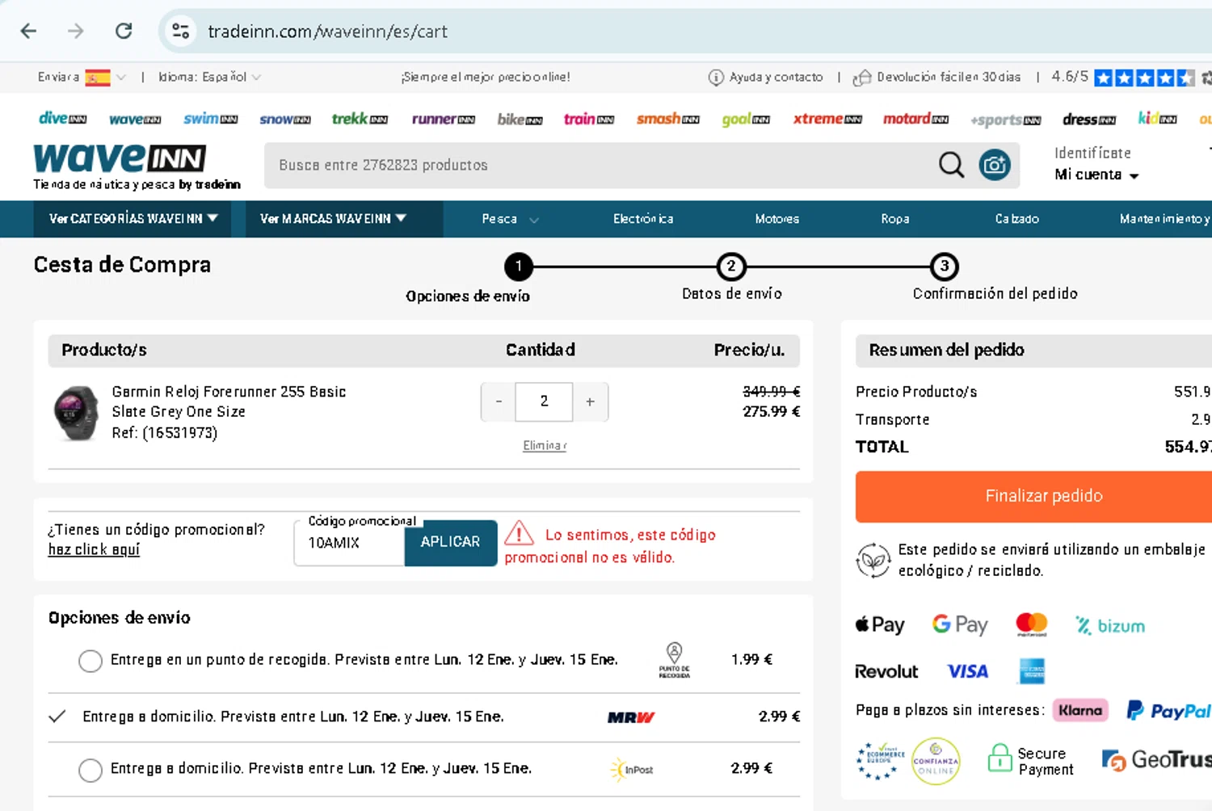Reload the page with the refresh icon

[124, 31]
